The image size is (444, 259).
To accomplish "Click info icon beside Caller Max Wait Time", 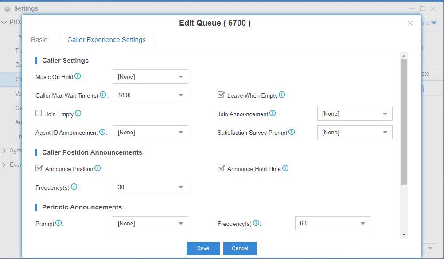I will 103,95.
